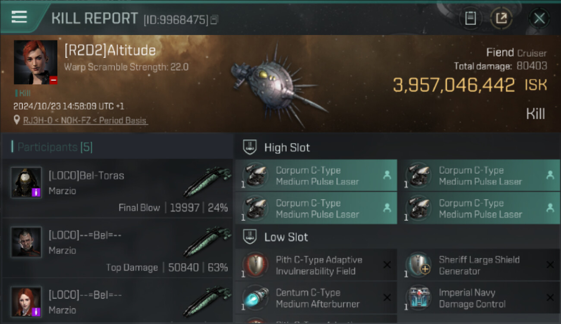Open Bel-Toras participant portrait
The width and height of the screenshot is (561, 324).
click(x=26, y=182)
